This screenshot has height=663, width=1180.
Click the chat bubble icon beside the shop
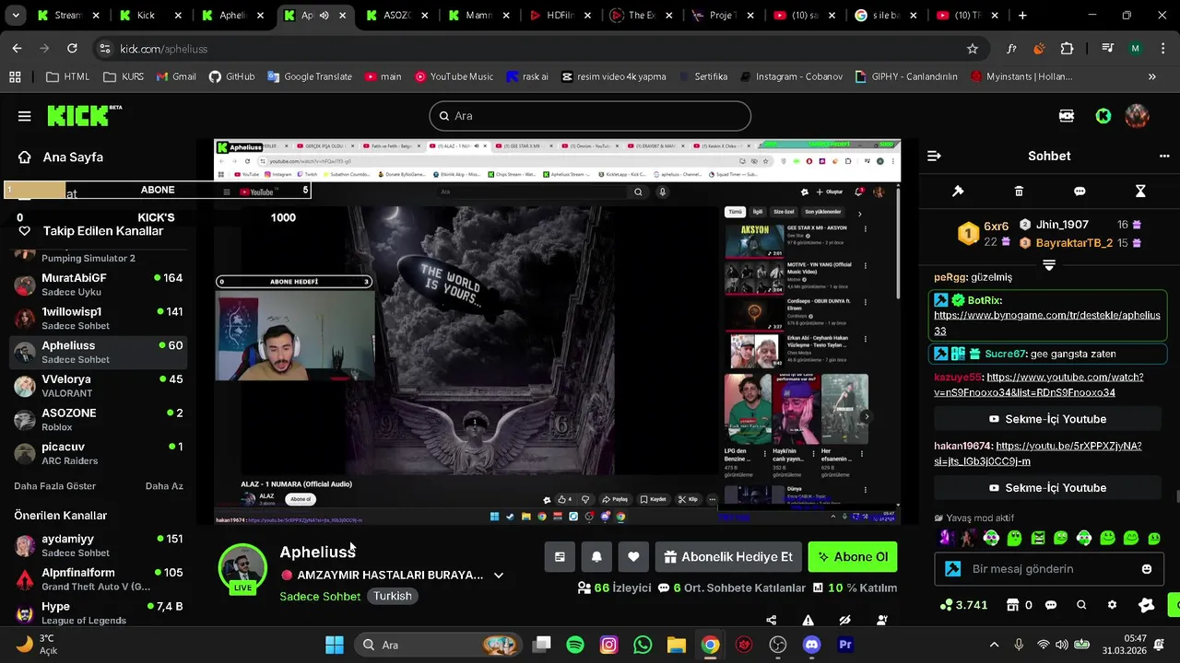[x=1051, y=605]
